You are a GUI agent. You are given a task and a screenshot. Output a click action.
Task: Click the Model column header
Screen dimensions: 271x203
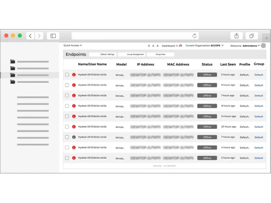pyautogui.click(x=121, y=64)
